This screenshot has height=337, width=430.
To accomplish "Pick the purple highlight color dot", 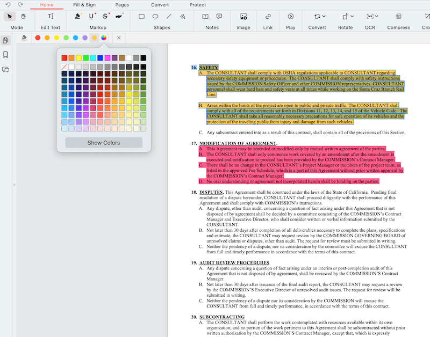I will pyautogui.click(x=85, y=38).
